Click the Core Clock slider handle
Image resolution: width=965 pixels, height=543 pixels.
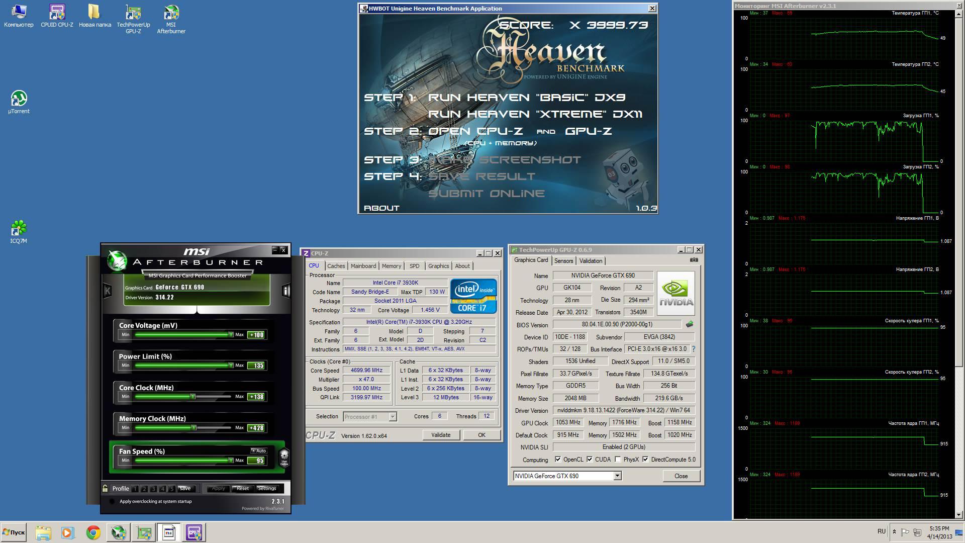click(192, 397)
